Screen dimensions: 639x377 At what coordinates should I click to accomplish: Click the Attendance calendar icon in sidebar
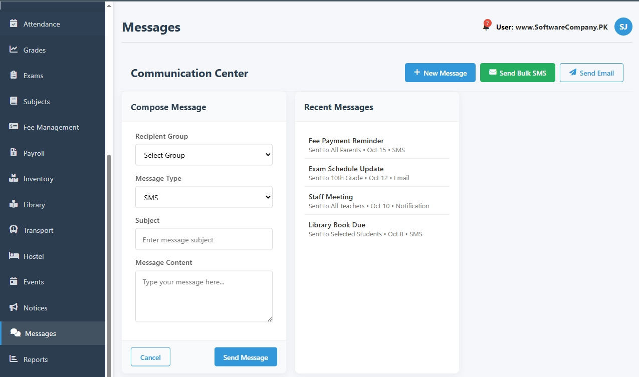(x=14, y=24)
